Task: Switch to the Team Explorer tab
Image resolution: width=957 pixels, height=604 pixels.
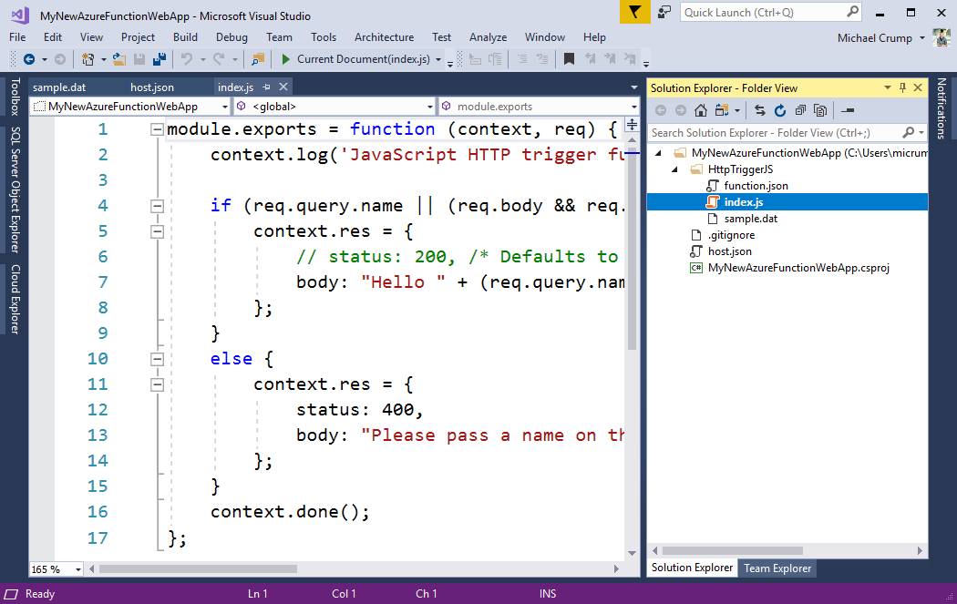Action: (777, 568)
